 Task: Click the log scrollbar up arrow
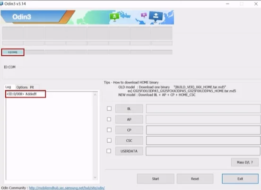[x=95, y=95]
